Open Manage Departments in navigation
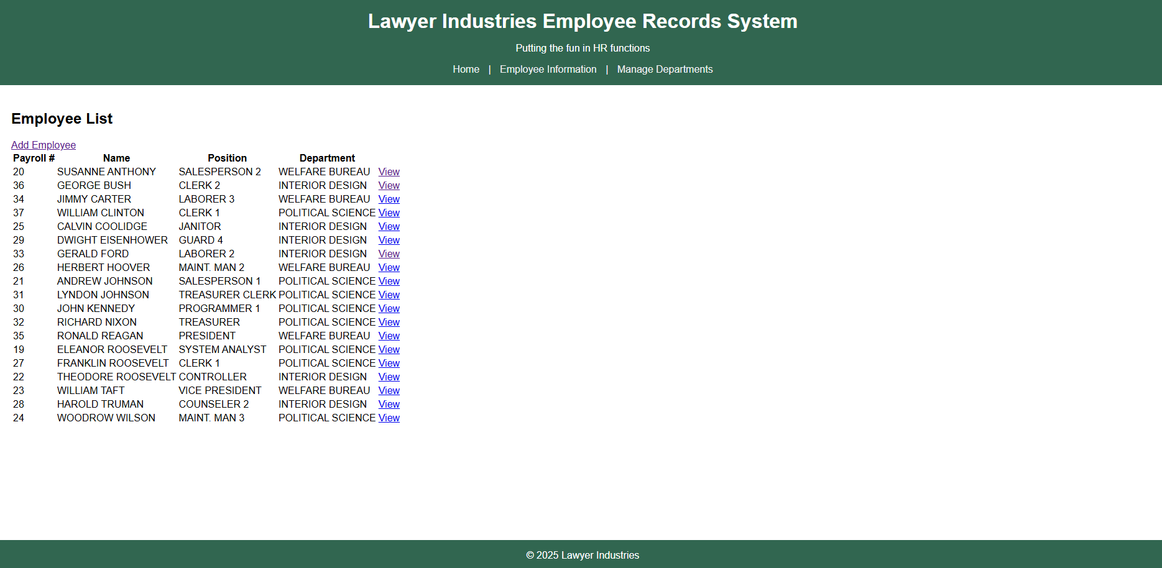The image size is (1162, 568). (665, 69)
